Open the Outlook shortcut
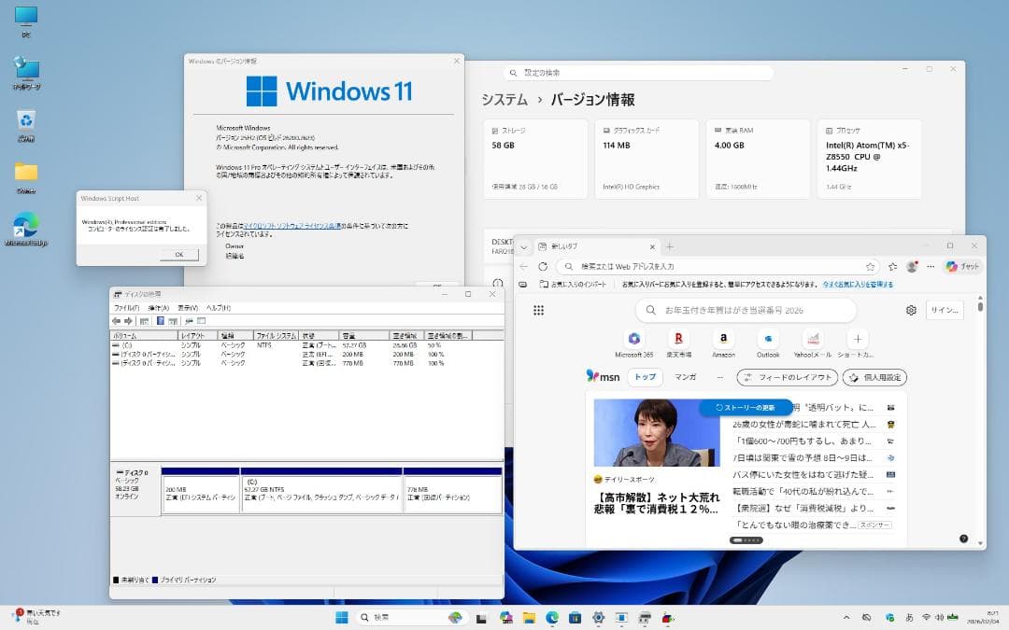Viewport: 1009px width, 630px height. [x=768, y=340]
